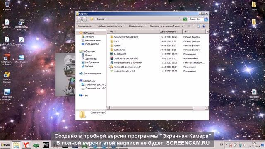Sort by the Имя column header
The image size is (265, 149).
click(133, 31)
